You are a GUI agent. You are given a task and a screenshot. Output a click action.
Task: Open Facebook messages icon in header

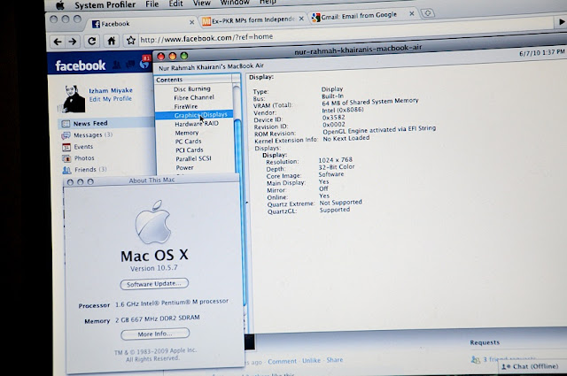tap(130, 65)
